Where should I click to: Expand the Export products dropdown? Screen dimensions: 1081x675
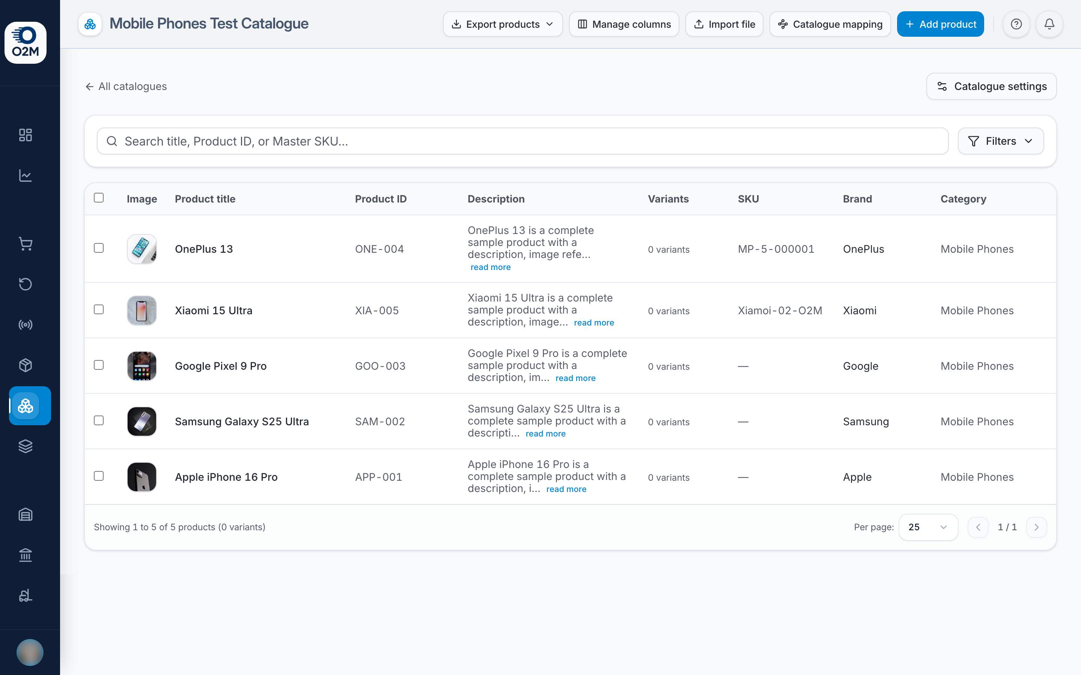(503, 24)
